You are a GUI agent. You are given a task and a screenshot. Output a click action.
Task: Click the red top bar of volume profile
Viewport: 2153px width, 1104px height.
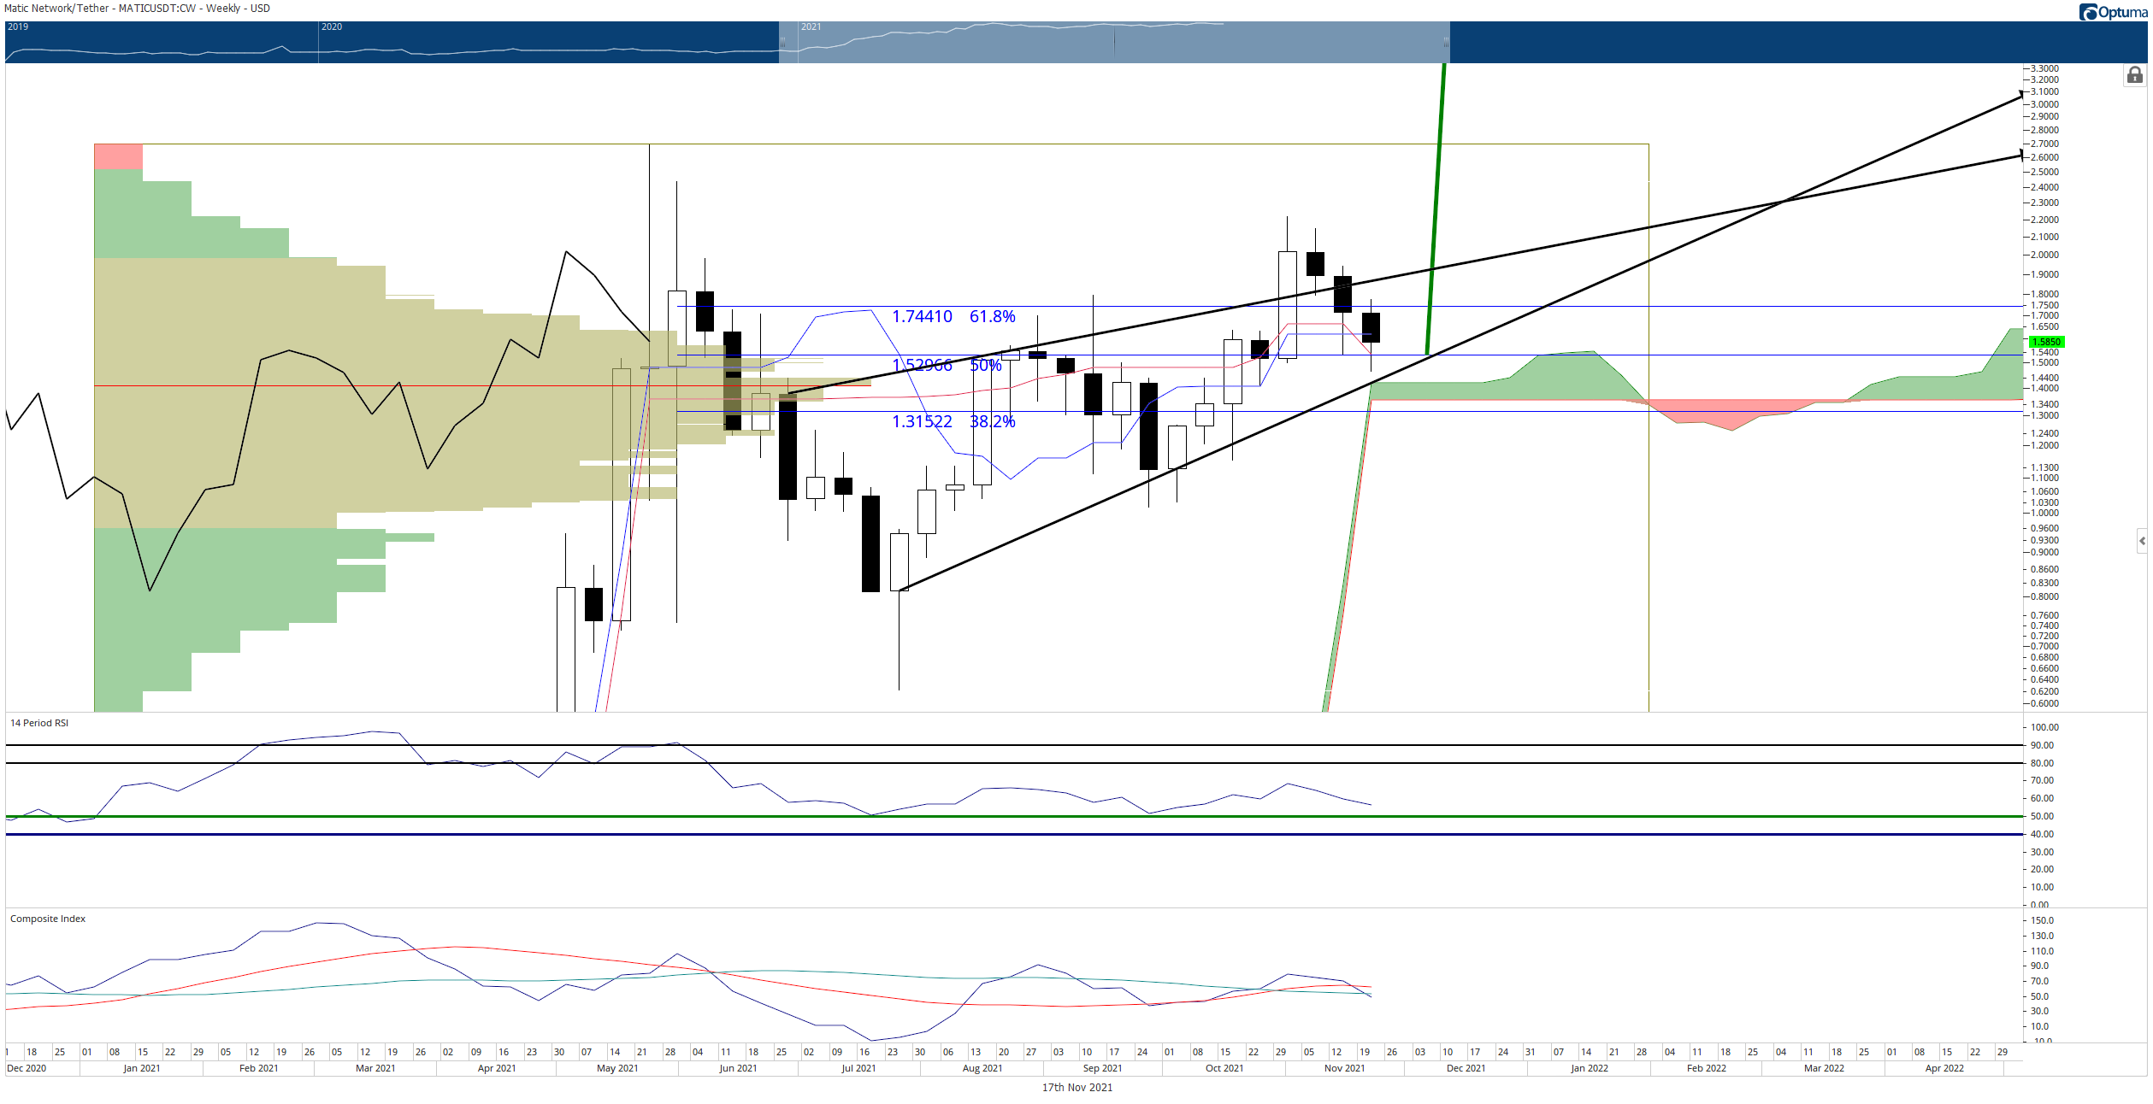118,156
